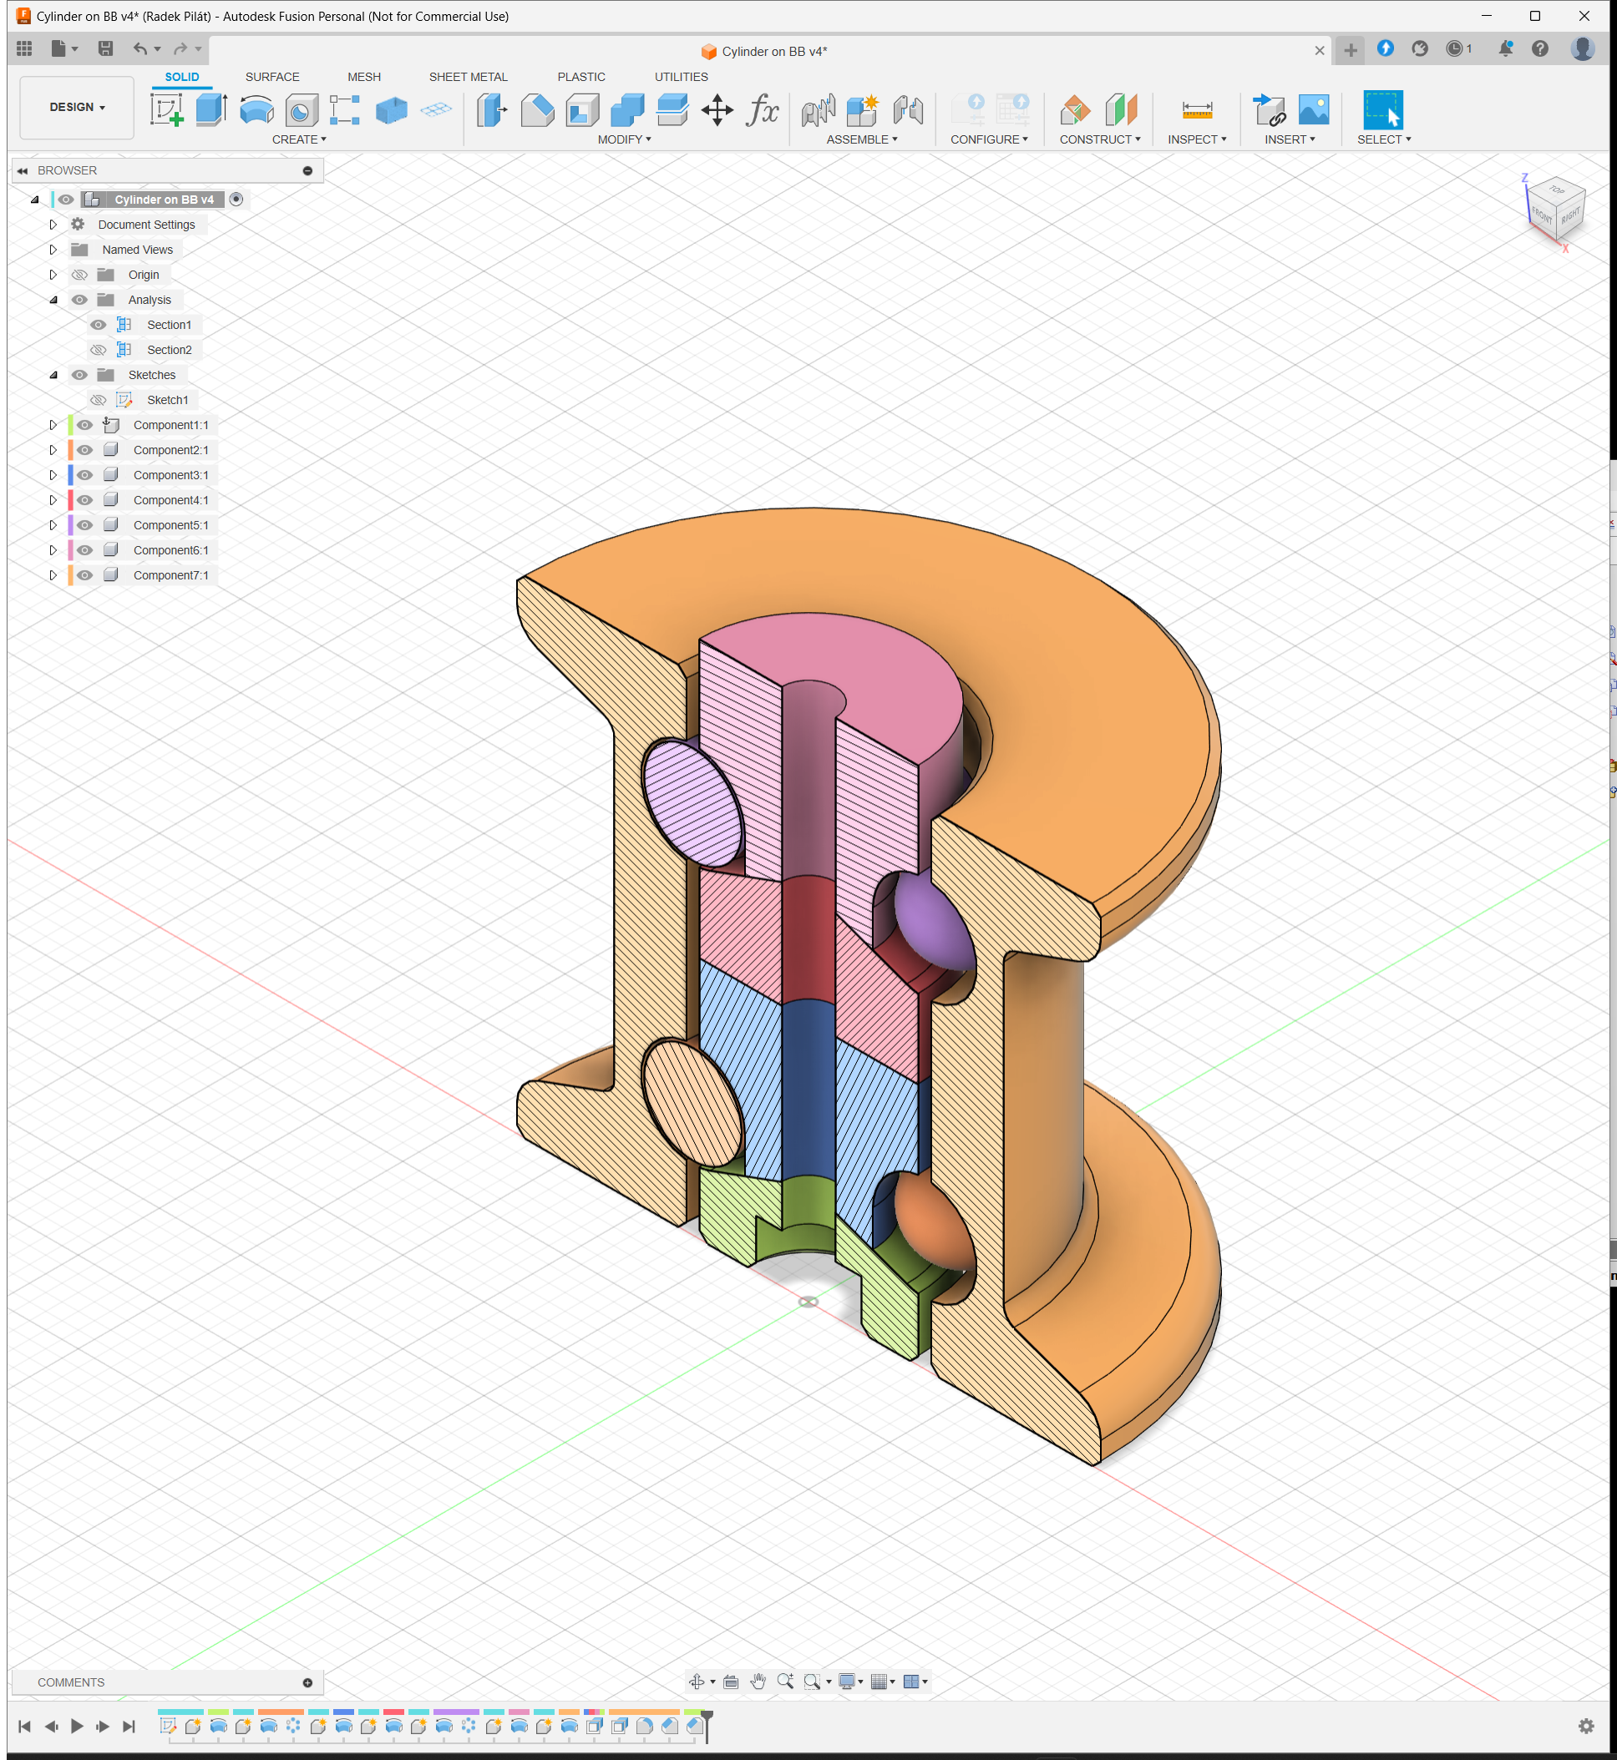Switch to the SURFACE tab

coord(272,77)
